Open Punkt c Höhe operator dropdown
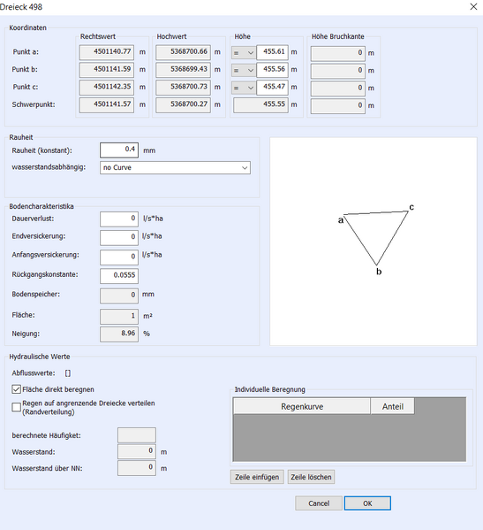 coord(244,88)
